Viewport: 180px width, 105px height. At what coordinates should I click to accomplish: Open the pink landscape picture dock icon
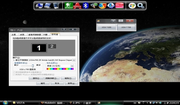(120, 6)
